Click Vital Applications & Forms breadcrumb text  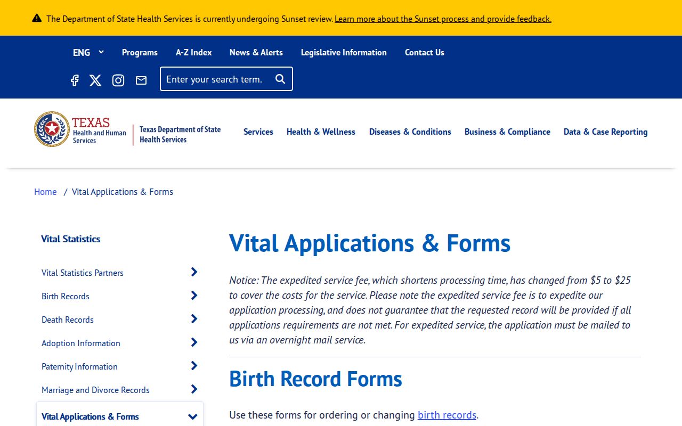pyautogui.click(x=123, y=192)
